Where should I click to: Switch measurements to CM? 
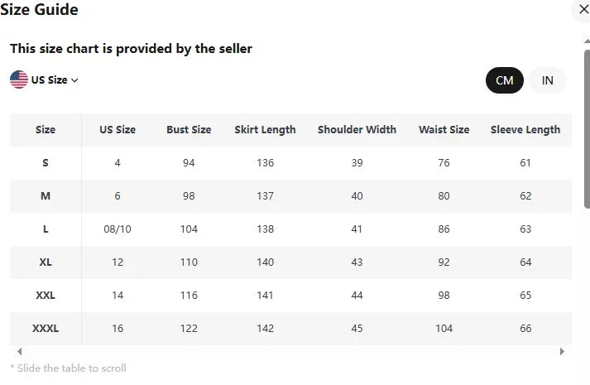coord(504,80)
